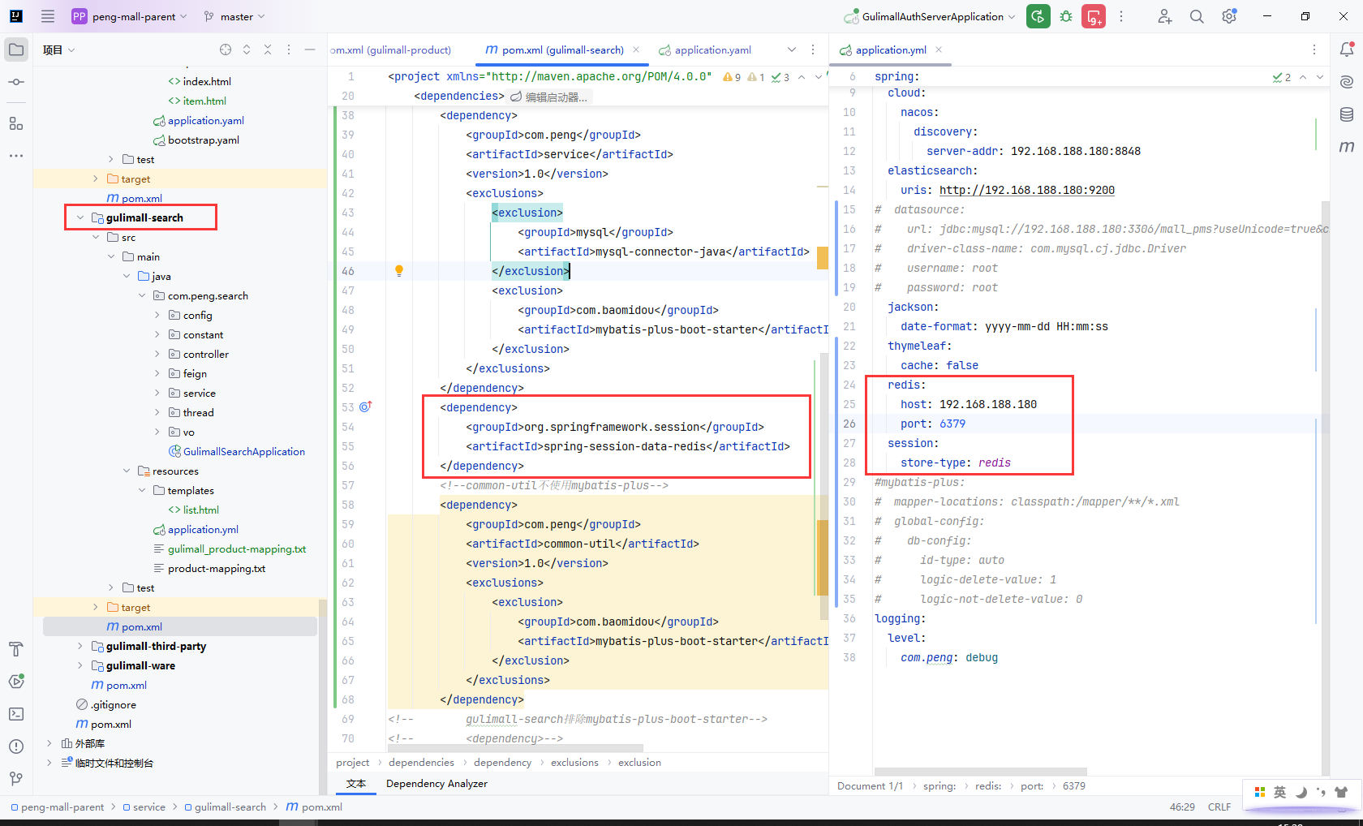Collapse the gulimall-search module
This screenshot has height=826, width=1363.
(x=80, y=217)
